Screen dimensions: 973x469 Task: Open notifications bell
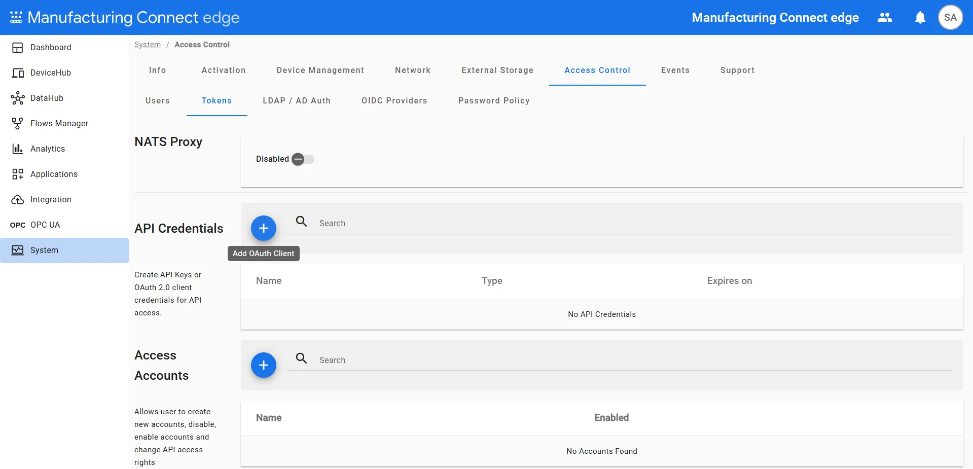(920, 18)
